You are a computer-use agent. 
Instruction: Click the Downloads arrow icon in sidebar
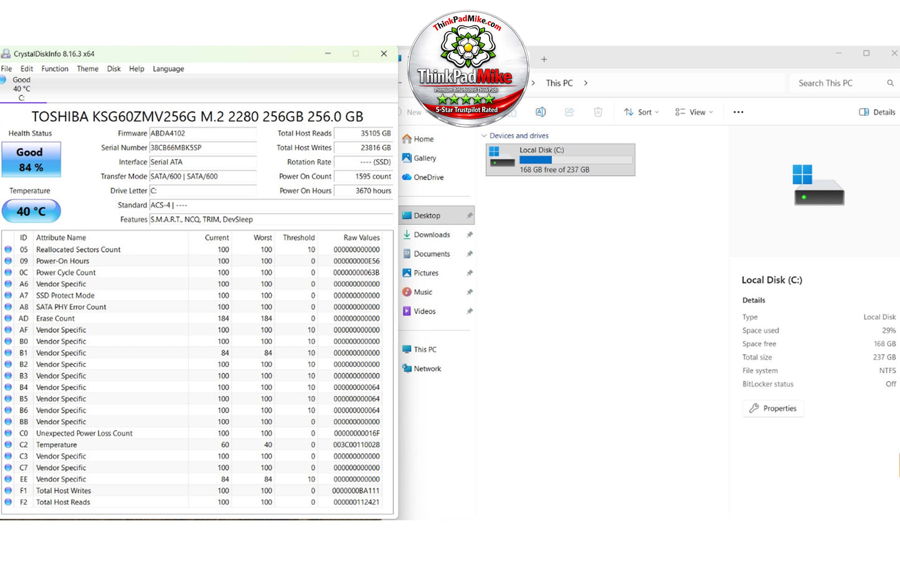tap(407, 234)
